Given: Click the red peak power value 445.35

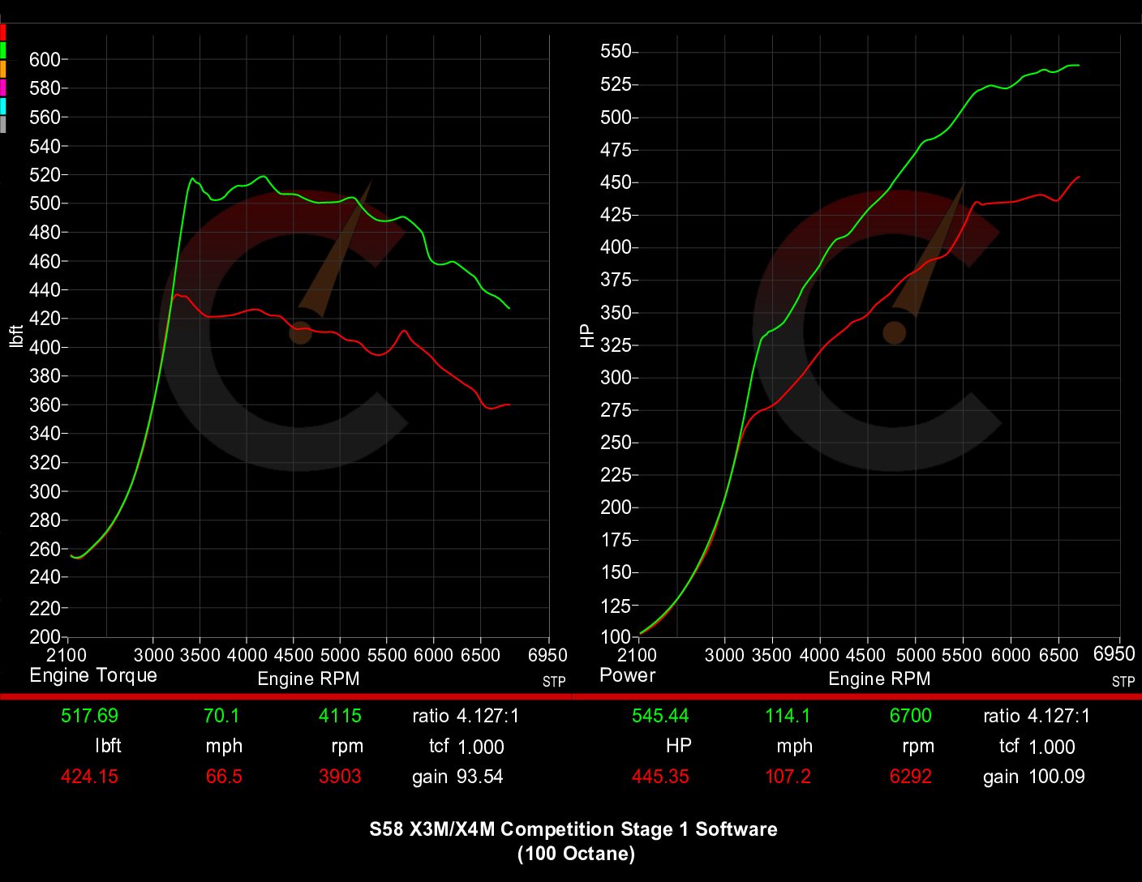Looking at the screenshot, I should [x=660, y=777].
